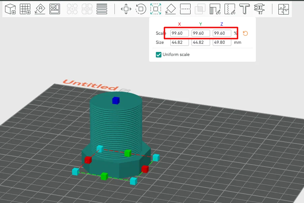Click the Add model cube icon
The height and width of the screenshot is (203, 304).
pyautogui.click(x=10, y=9)
